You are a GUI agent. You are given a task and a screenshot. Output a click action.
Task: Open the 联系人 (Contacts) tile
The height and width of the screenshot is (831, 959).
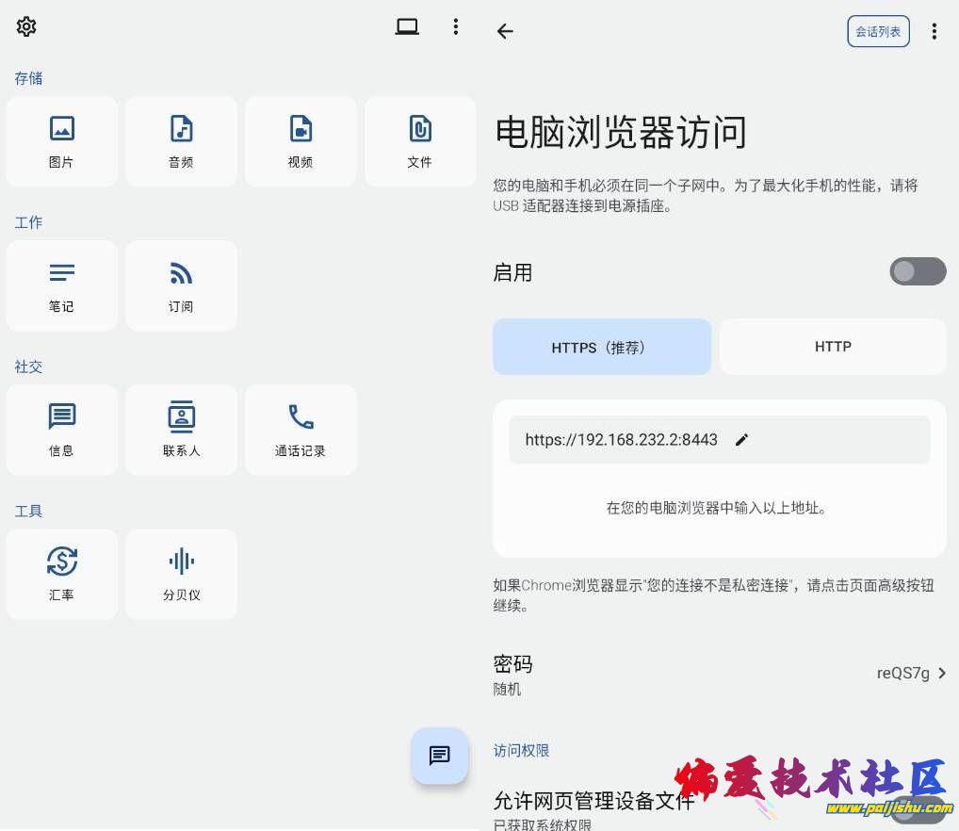pyautogui.click(x=181, y=430)
